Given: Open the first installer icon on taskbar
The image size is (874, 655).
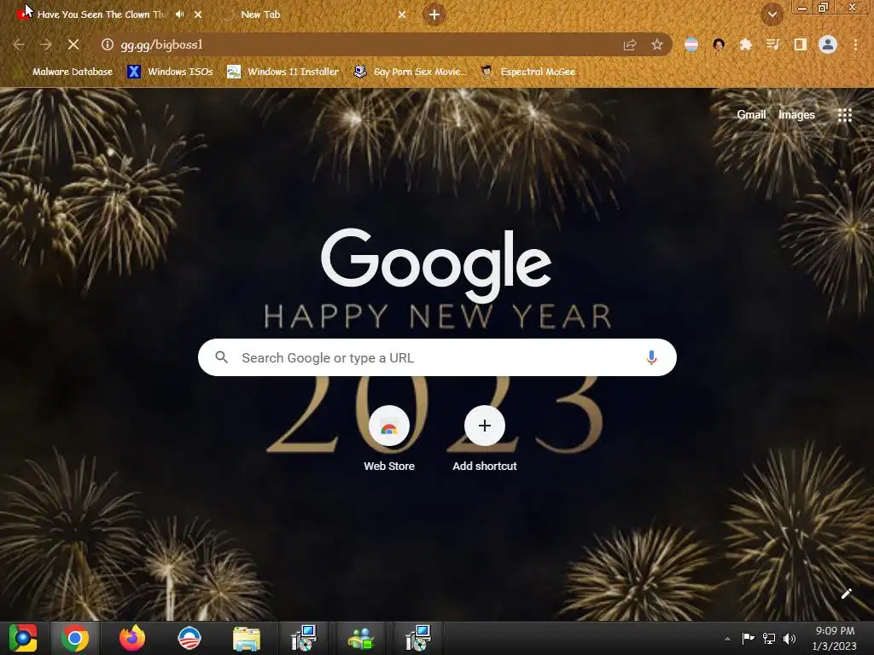Looking at the screenshot, I should click(x=304, y=638).
